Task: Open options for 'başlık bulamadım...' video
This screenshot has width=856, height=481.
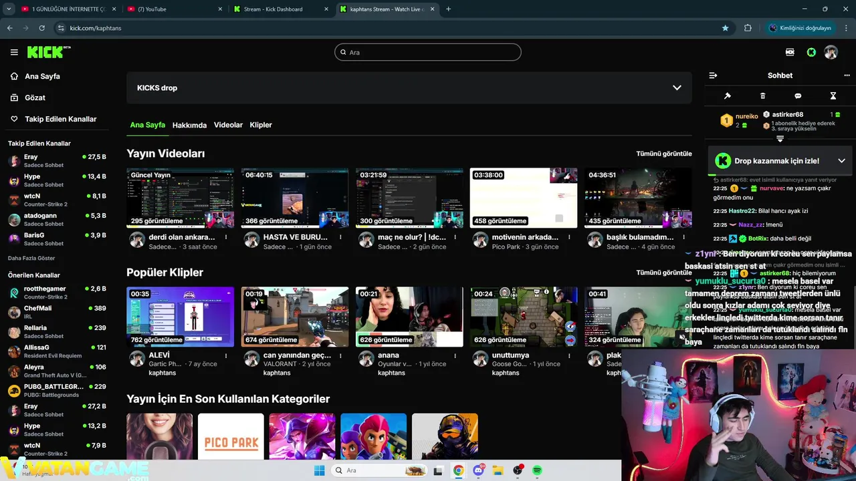Action: 683,237
